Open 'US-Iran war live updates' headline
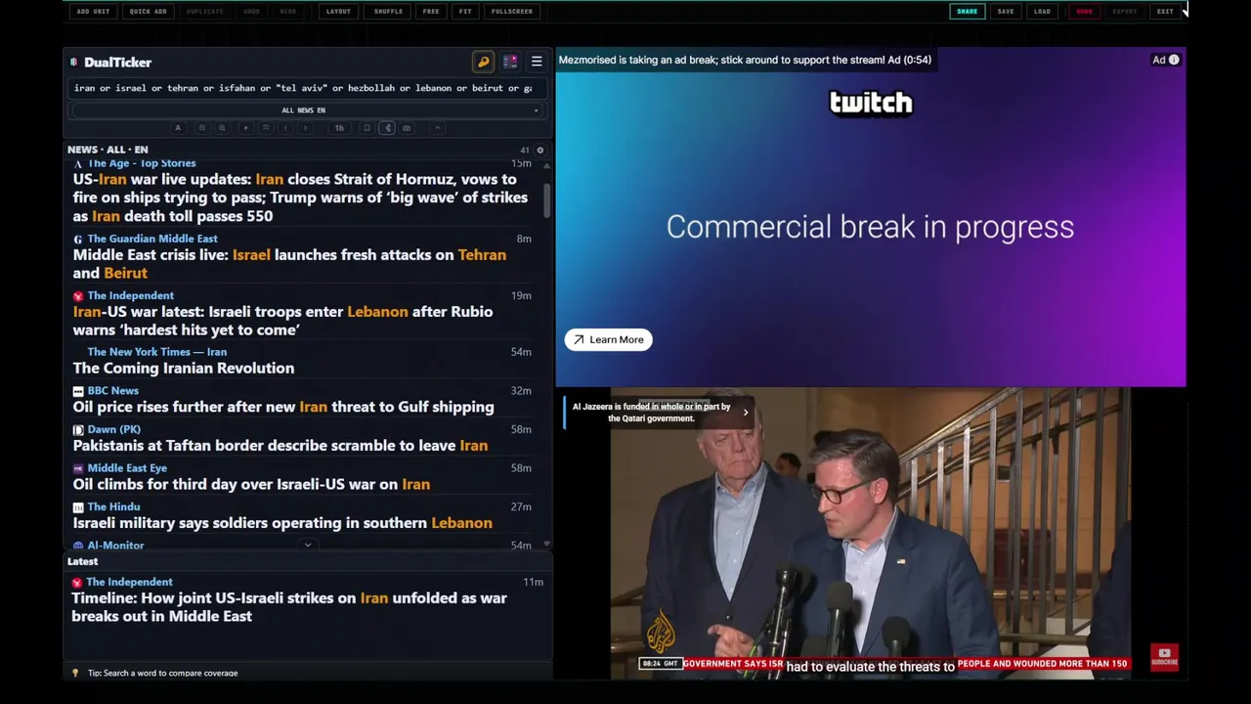Image resolution: width=1251 pixels, height=704 pixels. click(300, 198)
